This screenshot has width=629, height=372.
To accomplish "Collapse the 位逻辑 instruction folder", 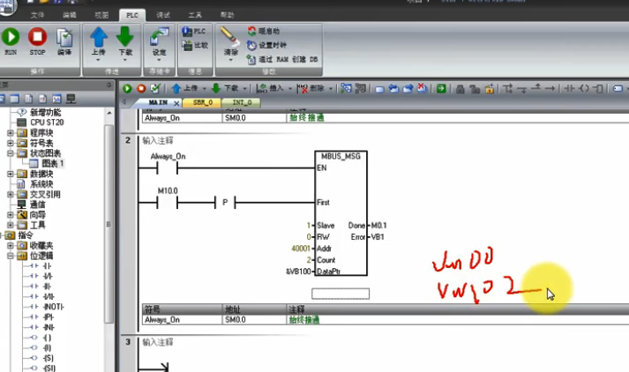I will [11, 255].
